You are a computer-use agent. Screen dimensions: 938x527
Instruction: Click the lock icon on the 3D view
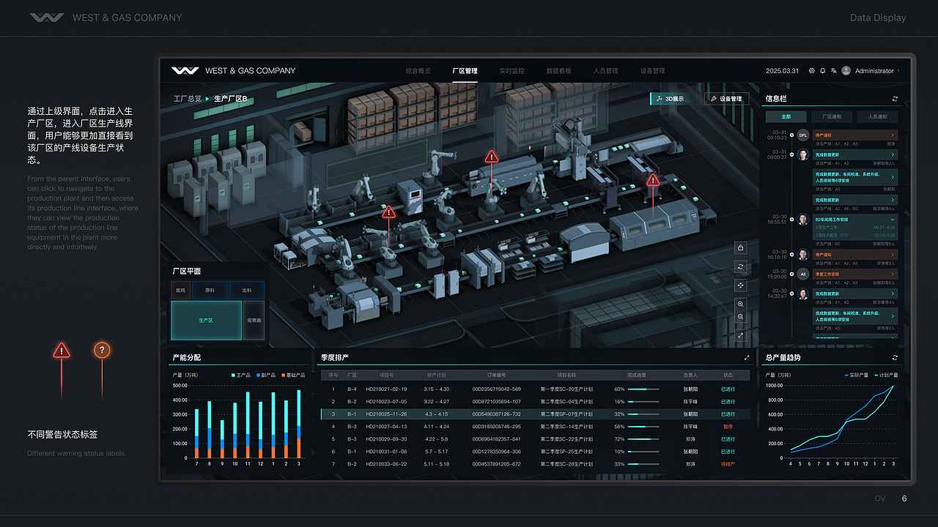click(741, 248)
